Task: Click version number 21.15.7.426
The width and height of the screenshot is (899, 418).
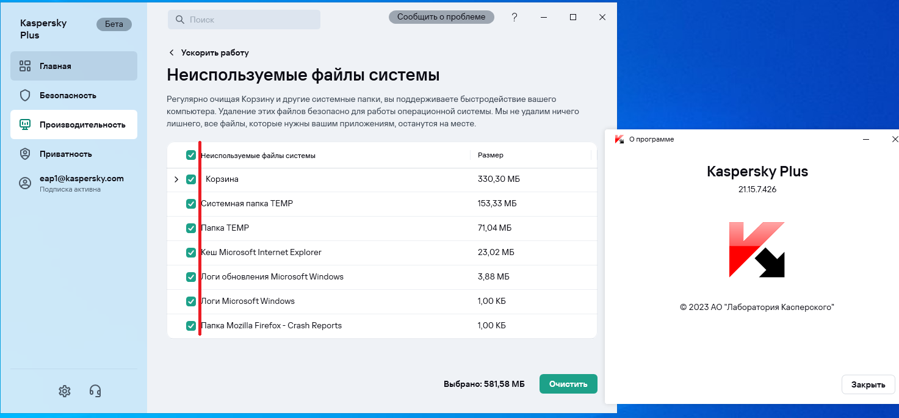Action: 757,190
